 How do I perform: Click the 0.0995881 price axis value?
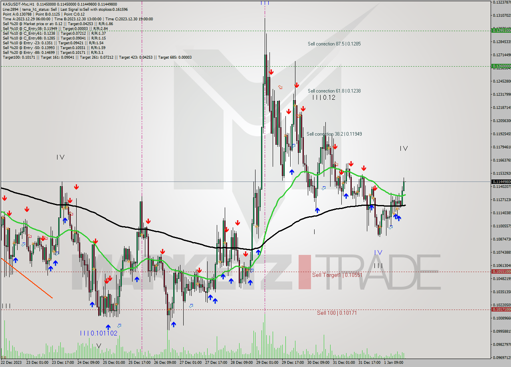pyautogui.click(x=501, y=331)
